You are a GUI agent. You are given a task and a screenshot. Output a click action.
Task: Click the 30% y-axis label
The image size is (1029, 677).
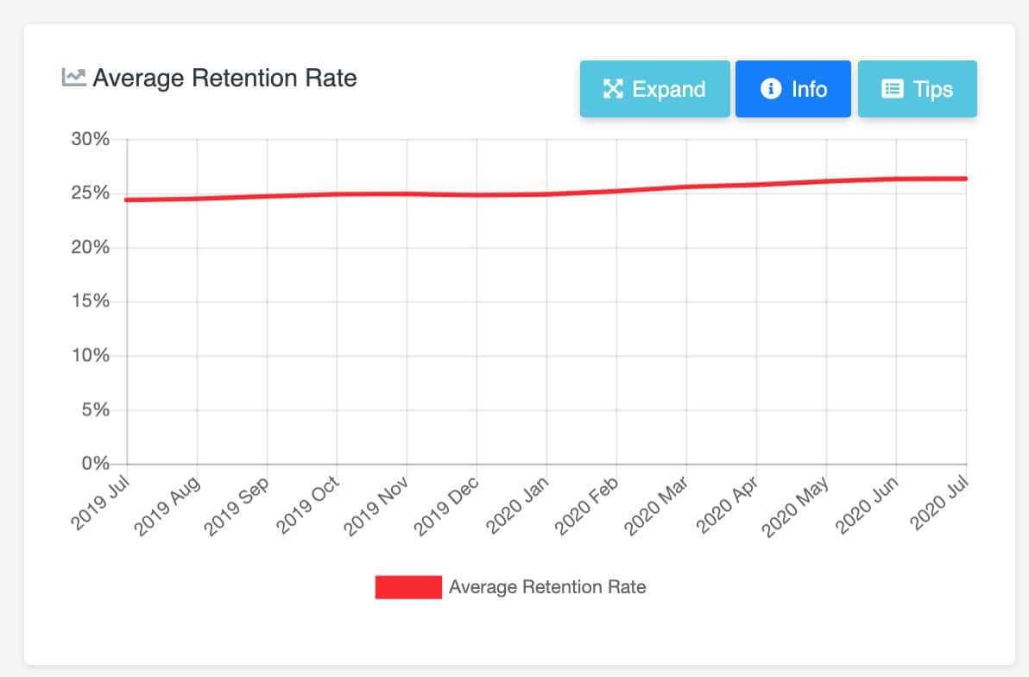(x=90, y=139)
